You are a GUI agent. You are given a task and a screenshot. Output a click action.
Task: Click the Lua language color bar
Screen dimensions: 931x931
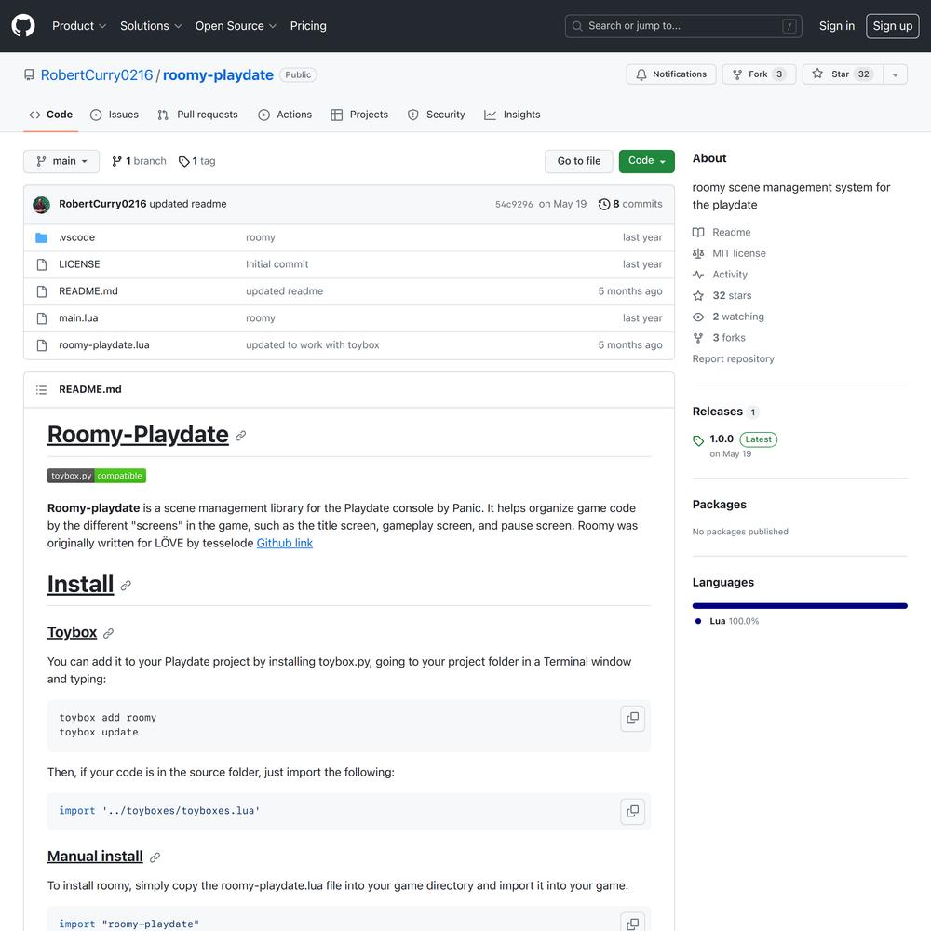click(x=800, y=606)
